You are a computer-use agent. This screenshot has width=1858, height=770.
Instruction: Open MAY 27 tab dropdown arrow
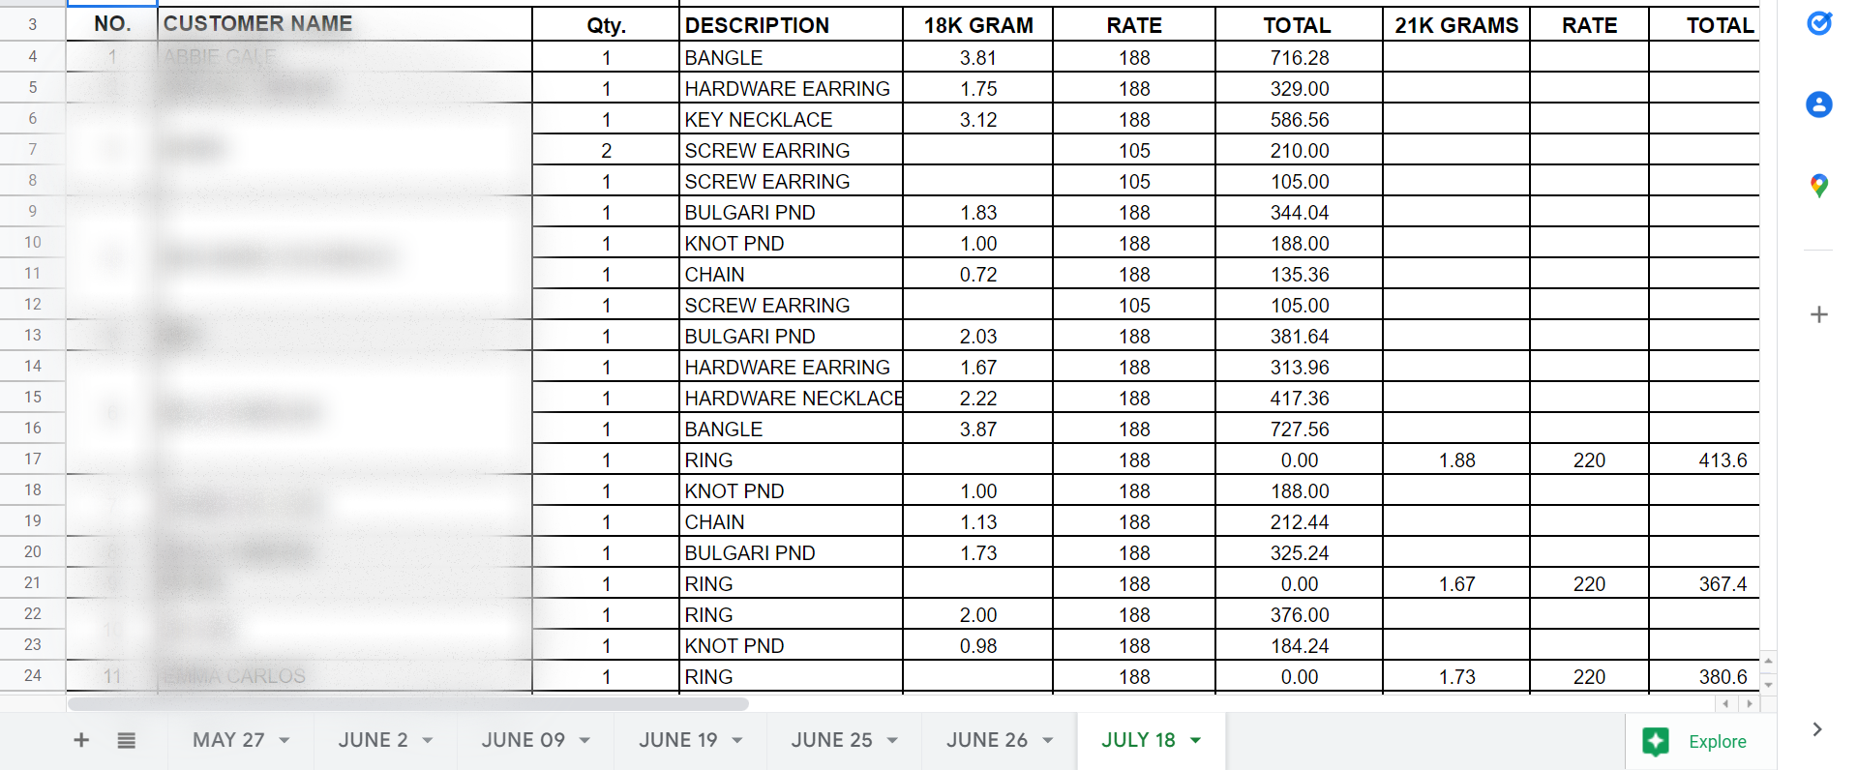tap(285, 740)
